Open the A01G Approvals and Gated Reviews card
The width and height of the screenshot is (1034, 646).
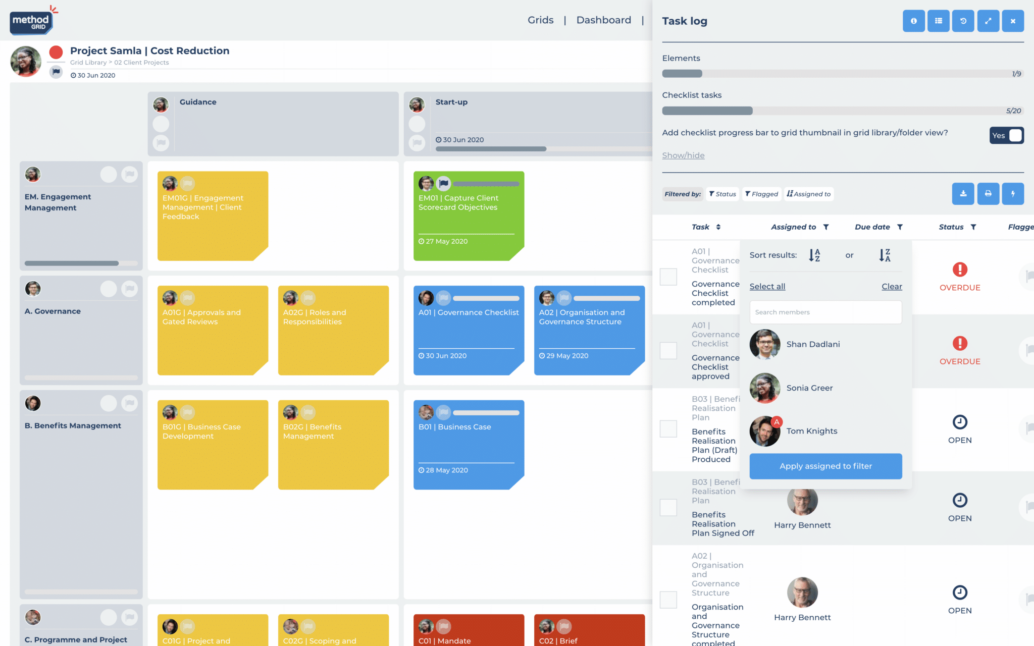coord(213,331)
